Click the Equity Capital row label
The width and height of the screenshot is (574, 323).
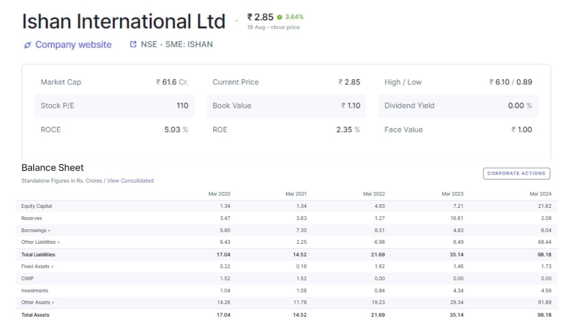click(37, 206)
